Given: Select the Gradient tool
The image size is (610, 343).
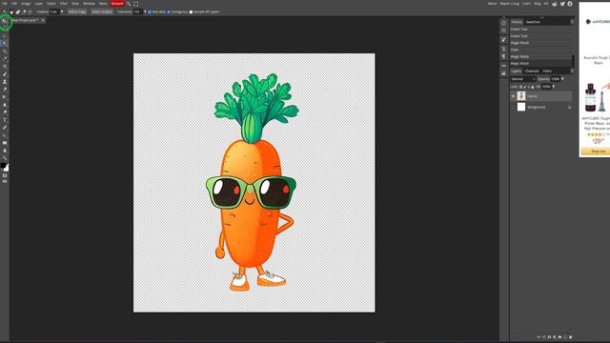Looking at the screenshot, I should pyautogui.click(x=5, y=97).
